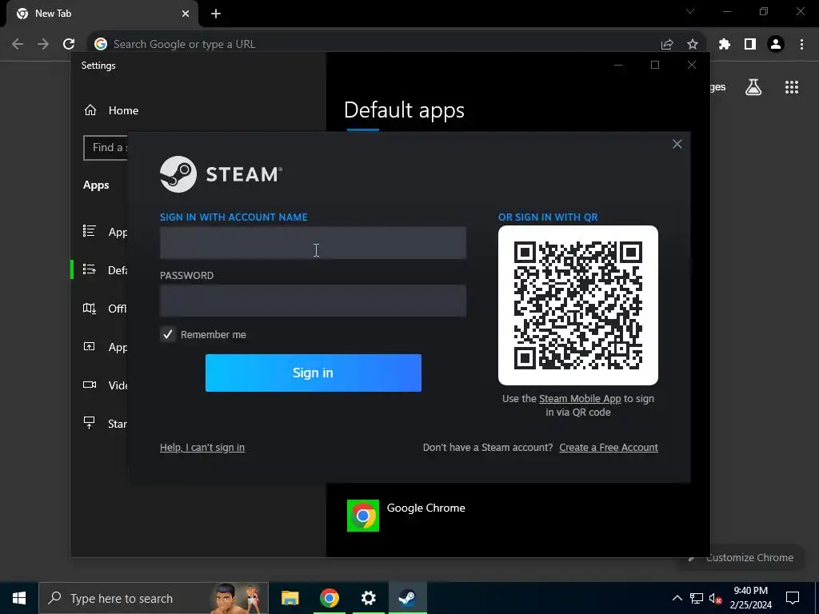The image size is (819, 614).
Task: Open the Windows Start menu
Action: [19, 598]
